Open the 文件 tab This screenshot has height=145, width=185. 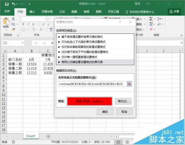(x=7, y=12)
